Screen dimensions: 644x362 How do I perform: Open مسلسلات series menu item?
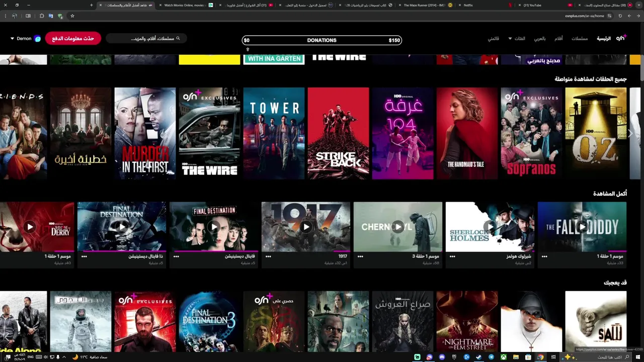[x=580, y=38]
